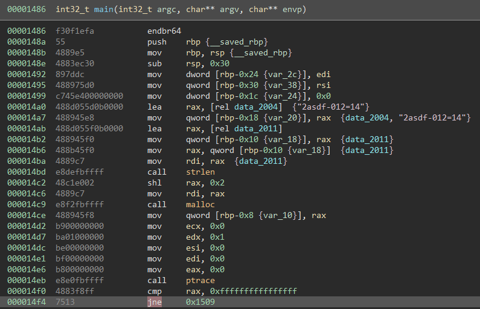Select the highlighted jne mnemonic

pyautogui.click(x=155, y=302)
